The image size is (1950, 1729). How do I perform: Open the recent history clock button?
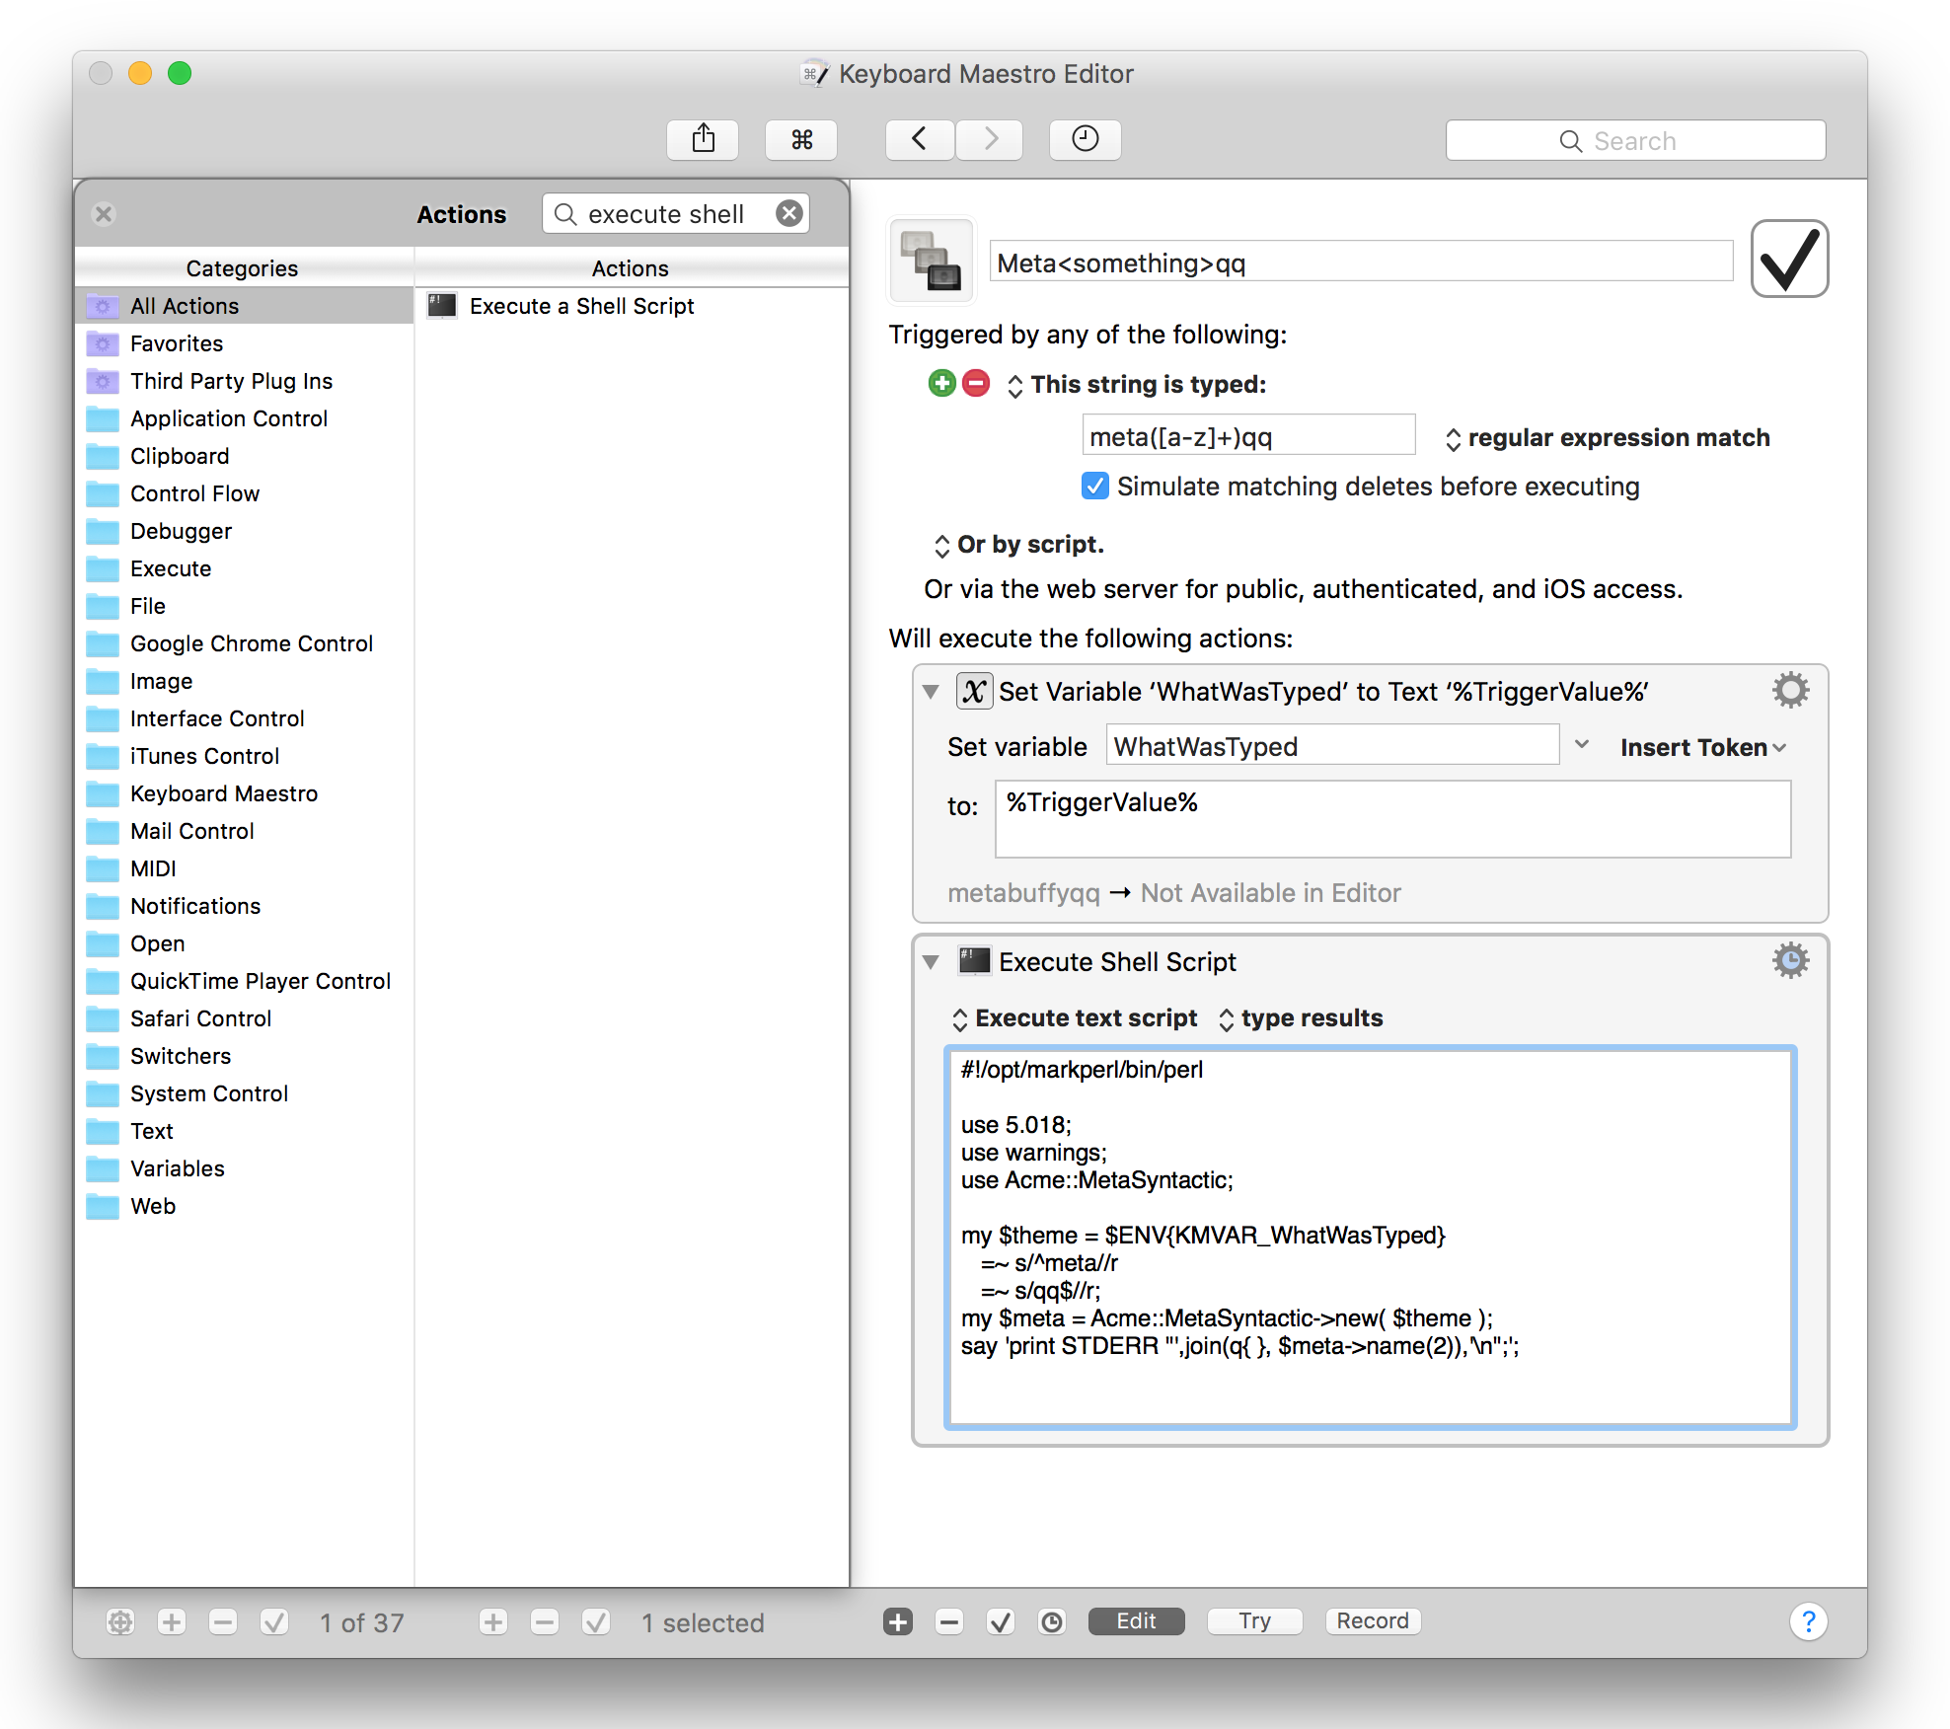pos(1085,140)
